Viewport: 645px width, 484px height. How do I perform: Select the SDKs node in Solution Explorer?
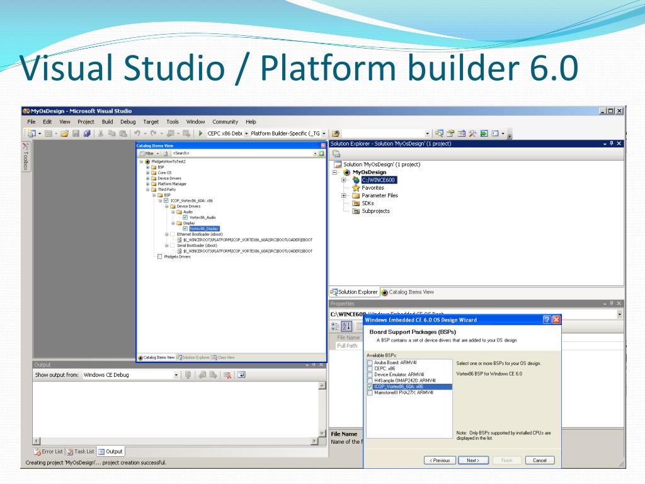point(368,204)
